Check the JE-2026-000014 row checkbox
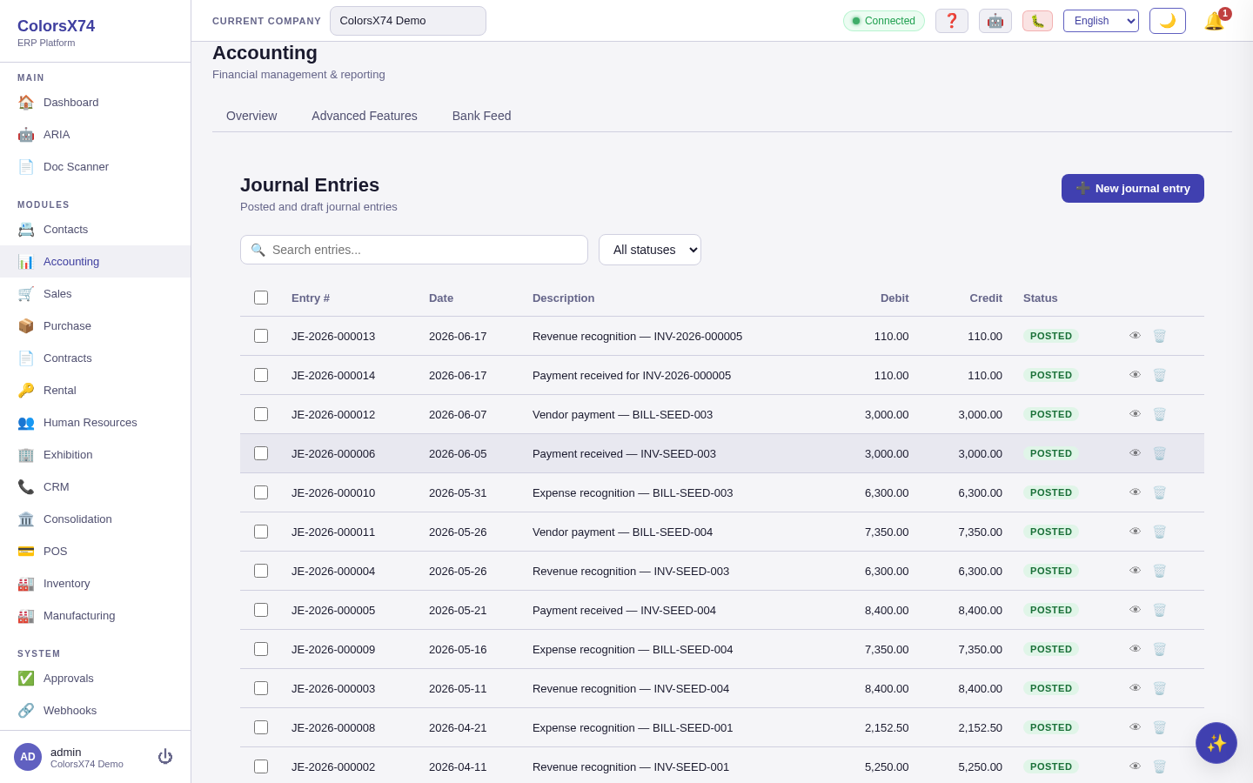 pos(261,375)
